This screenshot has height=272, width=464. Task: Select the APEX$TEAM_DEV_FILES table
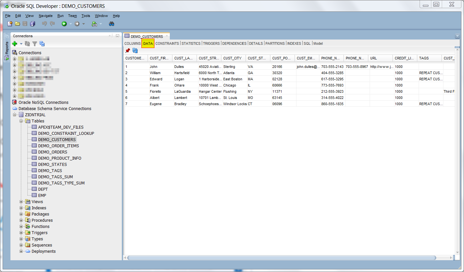tap(61, 127)
